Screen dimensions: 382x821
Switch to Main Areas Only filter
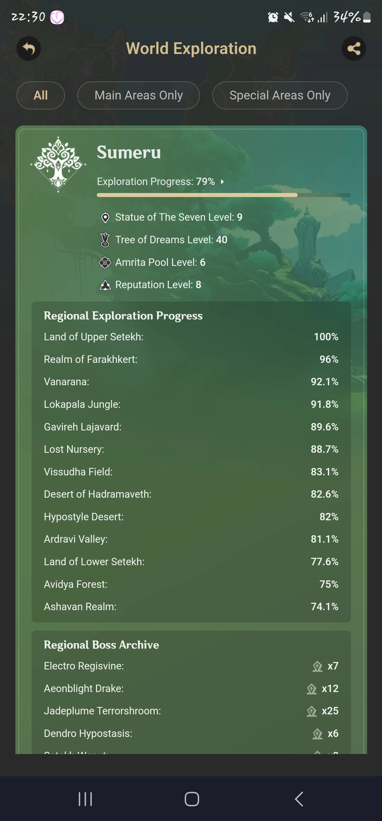click(x=138, y=95)
